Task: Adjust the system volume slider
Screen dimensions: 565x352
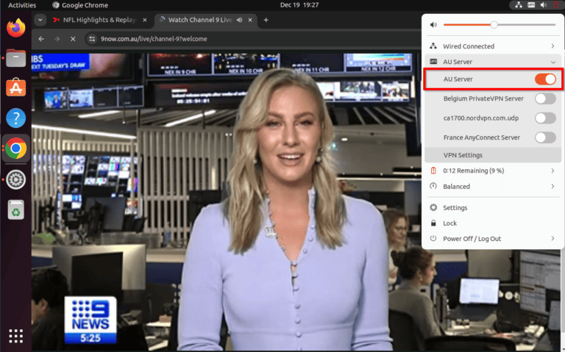Action: point(494,25)
